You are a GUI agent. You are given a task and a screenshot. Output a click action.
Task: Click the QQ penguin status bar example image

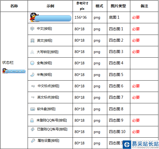click(x=50, y=17)
